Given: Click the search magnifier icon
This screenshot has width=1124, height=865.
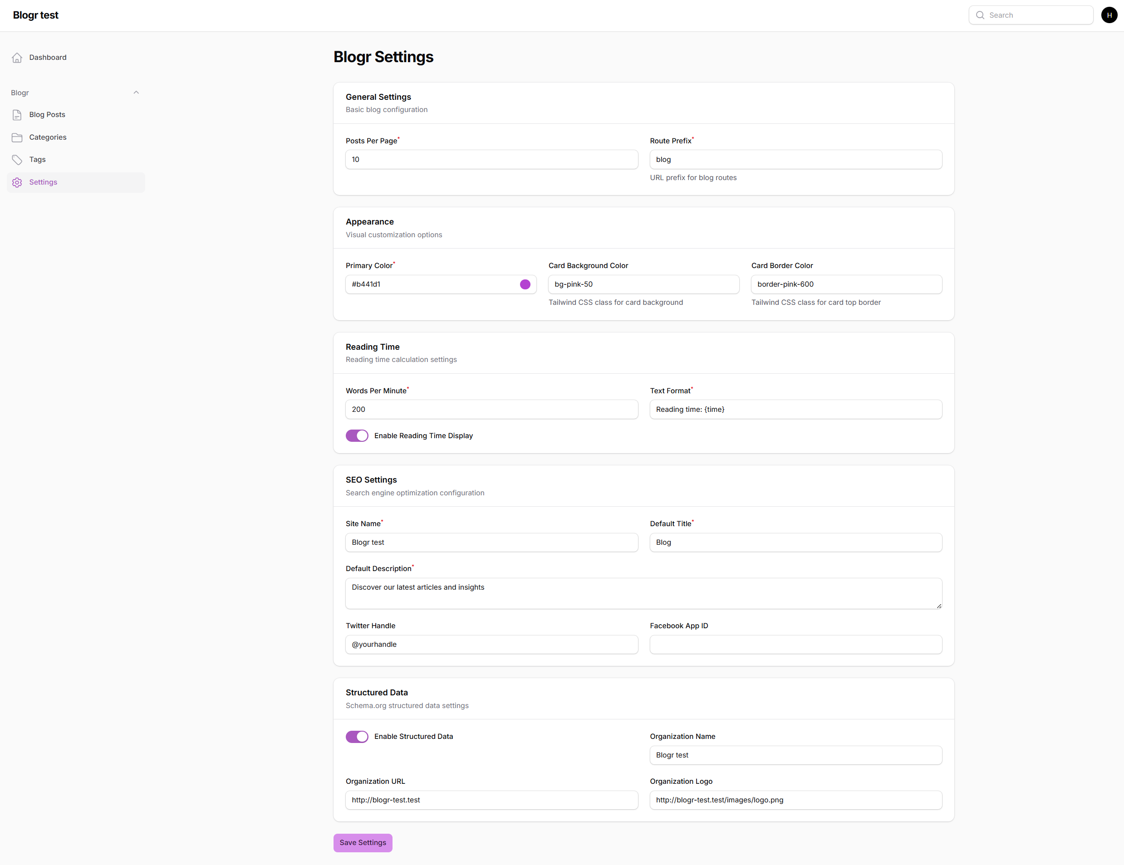Looking at the screenshot, I should (x=980, y=15).
